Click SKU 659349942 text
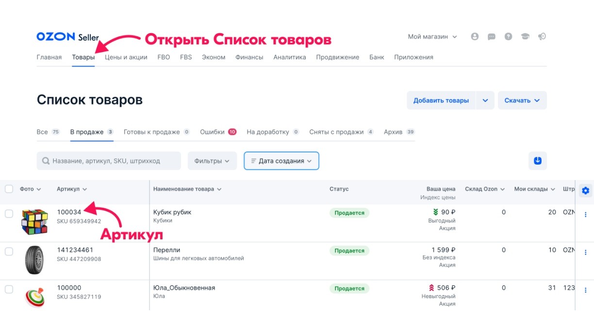Viewport: 594px width, 335px height. tap(79, 221)
